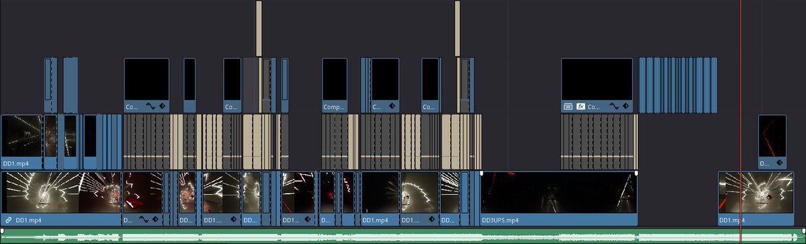Click keyframe diamond on the red-streak clip after the linked DD1.mp4 clip
The height and width of the screenshot is (244, 806).
click(154, 220)
